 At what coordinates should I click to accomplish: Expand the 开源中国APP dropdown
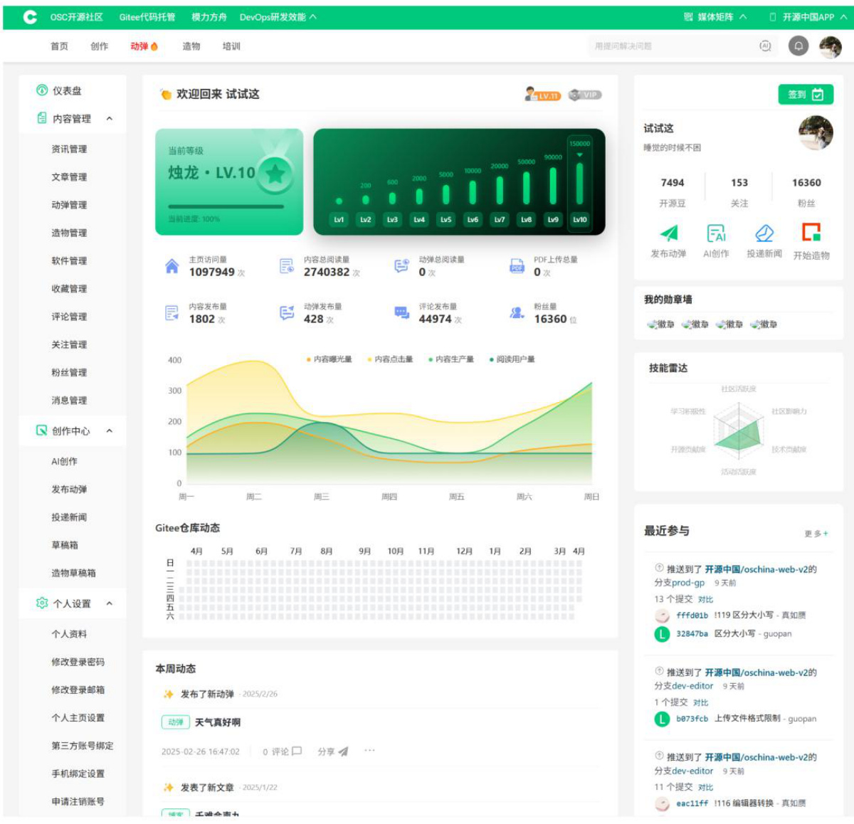[808, 17]
